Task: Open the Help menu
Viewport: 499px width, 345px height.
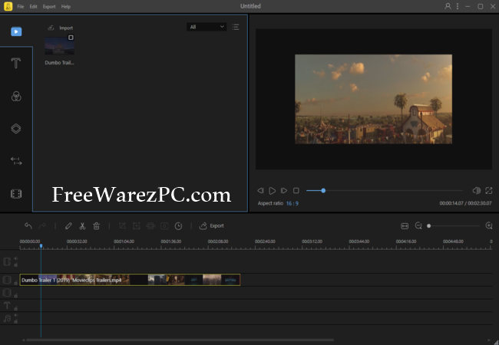Action: pyautogui.click(x=65, y=6)
